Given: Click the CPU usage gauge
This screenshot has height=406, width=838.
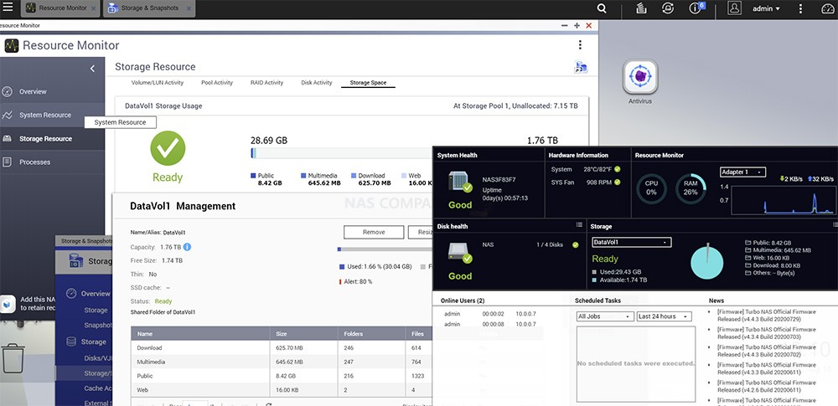Looking at the screenshot, I should (651, 188).
